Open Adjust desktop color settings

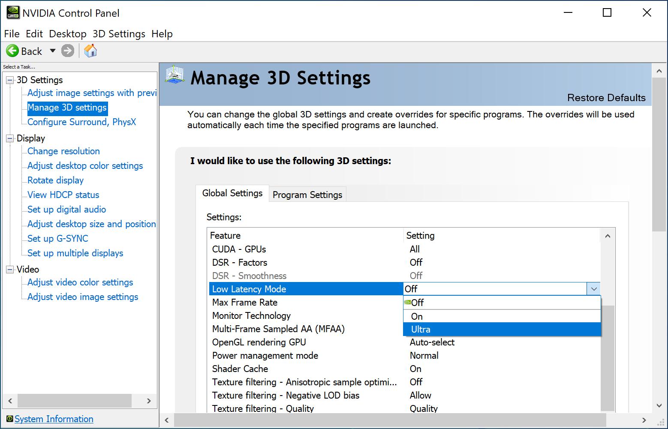(85, 166)
